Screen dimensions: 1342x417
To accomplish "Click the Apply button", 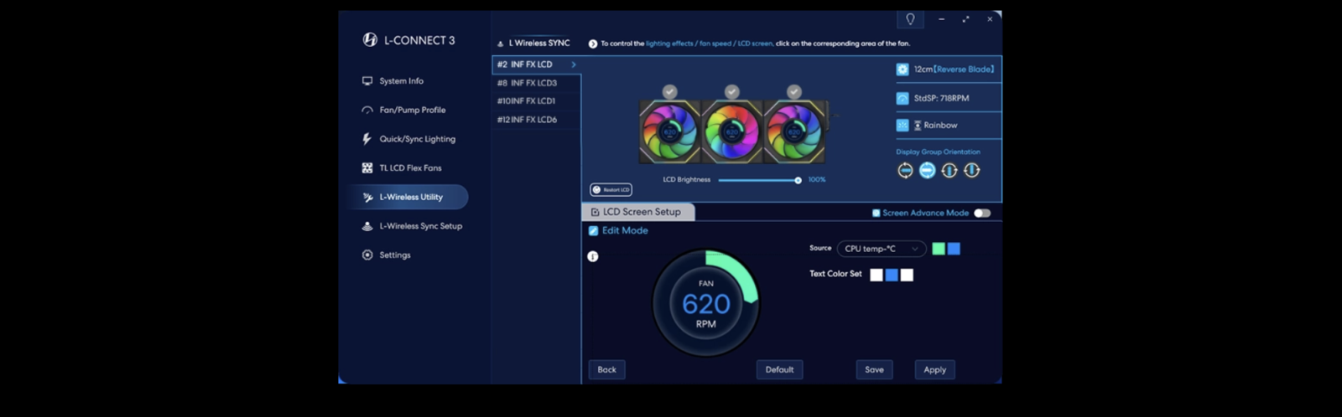I will (x=934, y=369).
